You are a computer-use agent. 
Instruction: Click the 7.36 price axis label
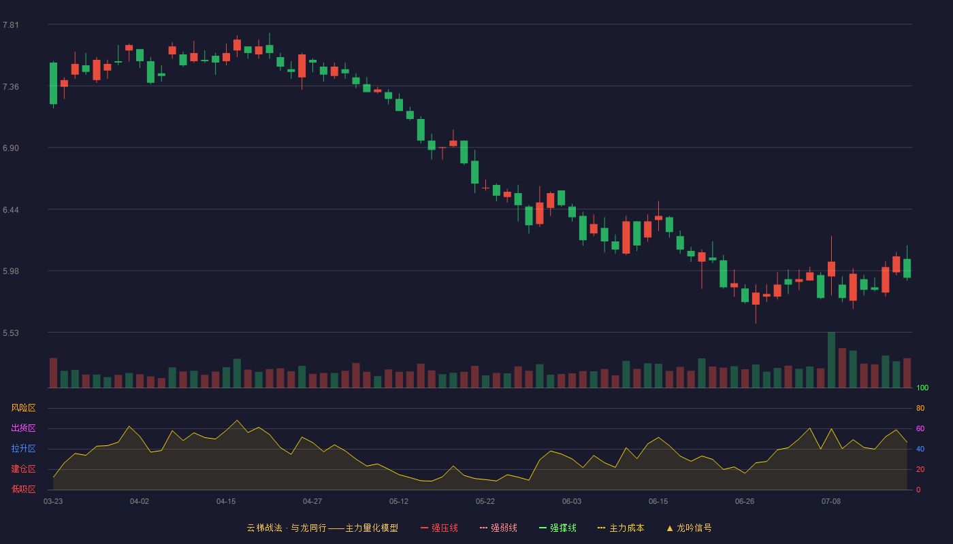(x=11, y=87)
